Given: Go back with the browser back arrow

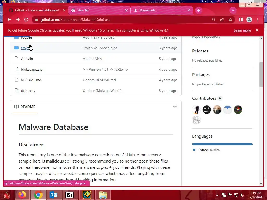Looking at the screenshot, I should (x=9, y=20).
